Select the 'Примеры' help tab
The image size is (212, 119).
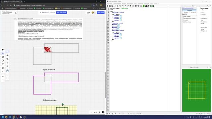point(186,12)
